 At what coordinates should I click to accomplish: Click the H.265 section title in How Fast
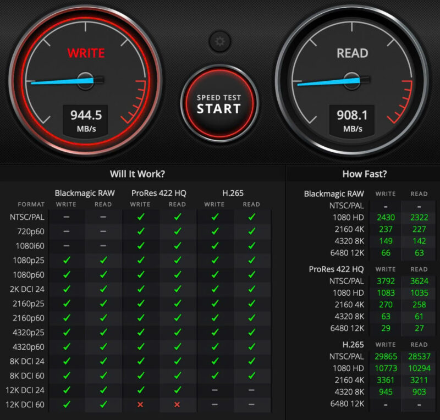tap(353, 345)
